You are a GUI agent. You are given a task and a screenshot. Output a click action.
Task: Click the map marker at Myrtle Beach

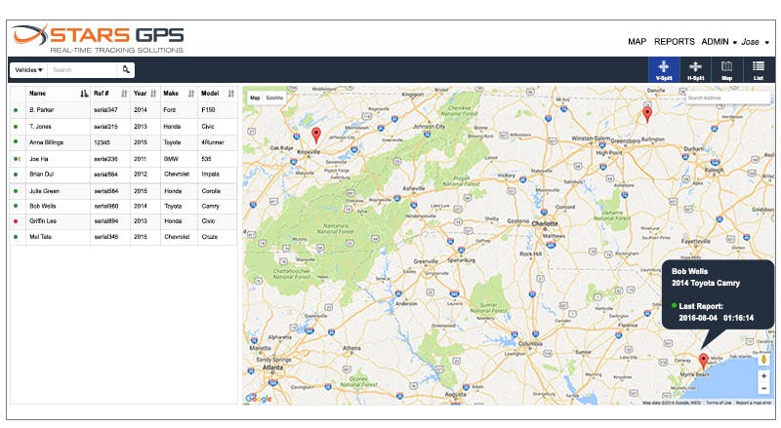click(x=703, y=362)
